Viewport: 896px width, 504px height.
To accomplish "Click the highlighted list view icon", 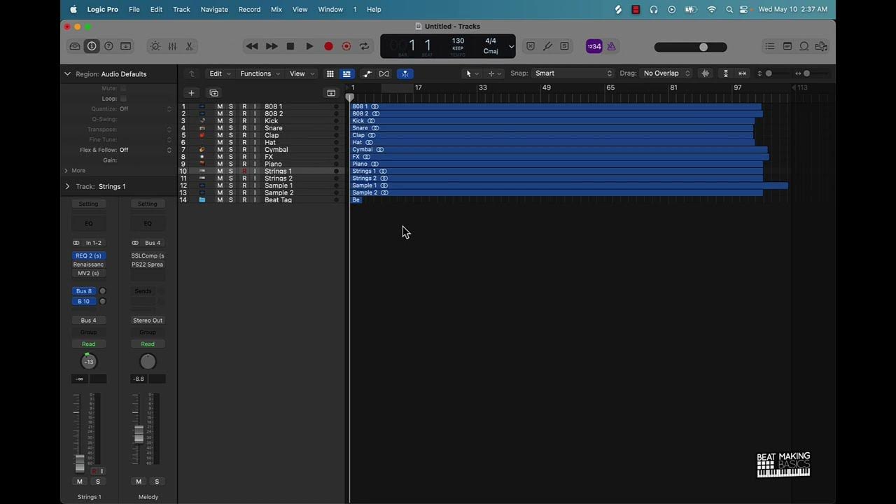I will (x=346, y=73).
